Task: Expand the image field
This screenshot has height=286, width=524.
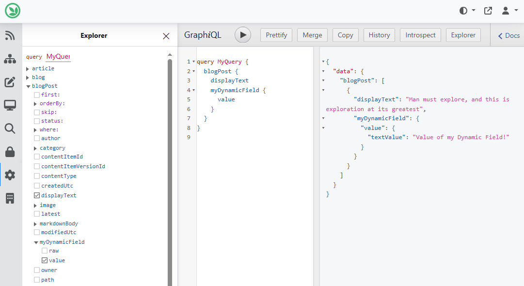Action: click(x=35, y=205)
